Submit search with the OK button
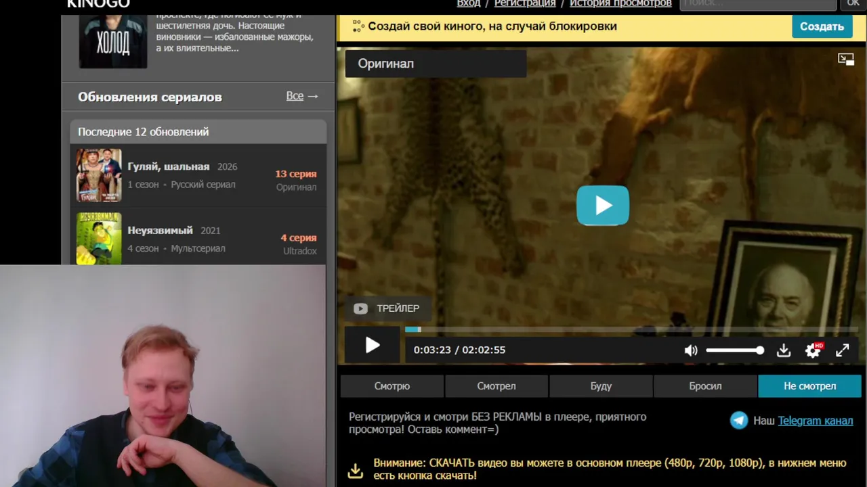 (853, 3)
